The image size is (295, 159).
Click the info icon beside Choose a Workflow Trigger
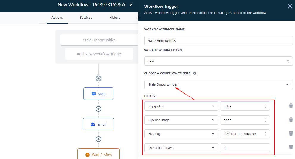click(x=195, y=73)
